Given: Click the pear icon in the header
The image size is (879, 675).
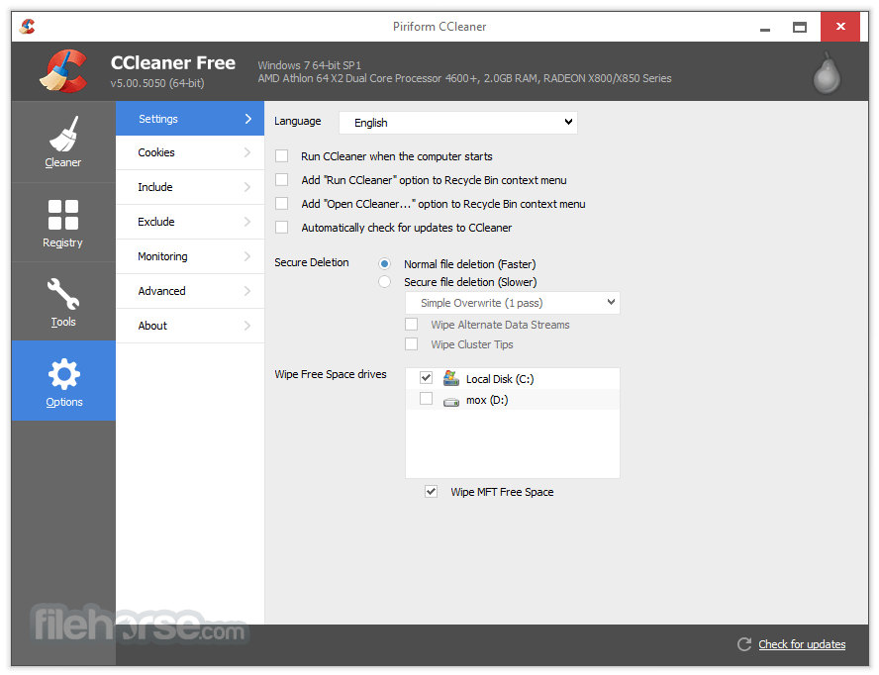Looking at the screenshot, I should [x=827, y=73].
